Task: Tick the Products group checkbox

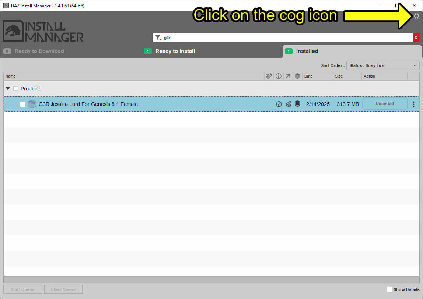Action: (16, 89)
